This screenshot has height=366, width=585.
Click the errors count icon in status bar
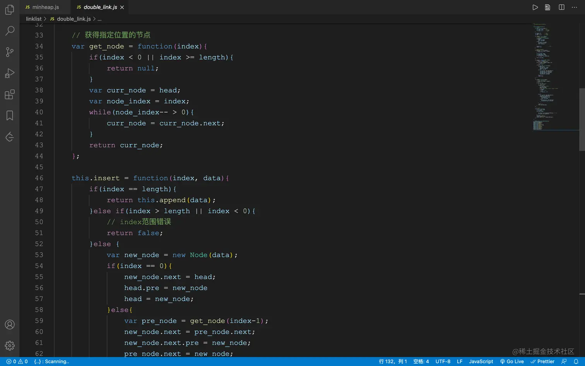9,361
